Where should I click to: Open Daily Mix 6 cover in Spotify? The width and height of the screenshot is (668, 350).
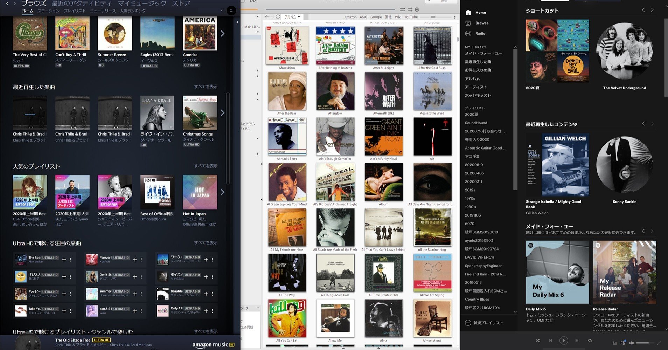click(557, 272)
